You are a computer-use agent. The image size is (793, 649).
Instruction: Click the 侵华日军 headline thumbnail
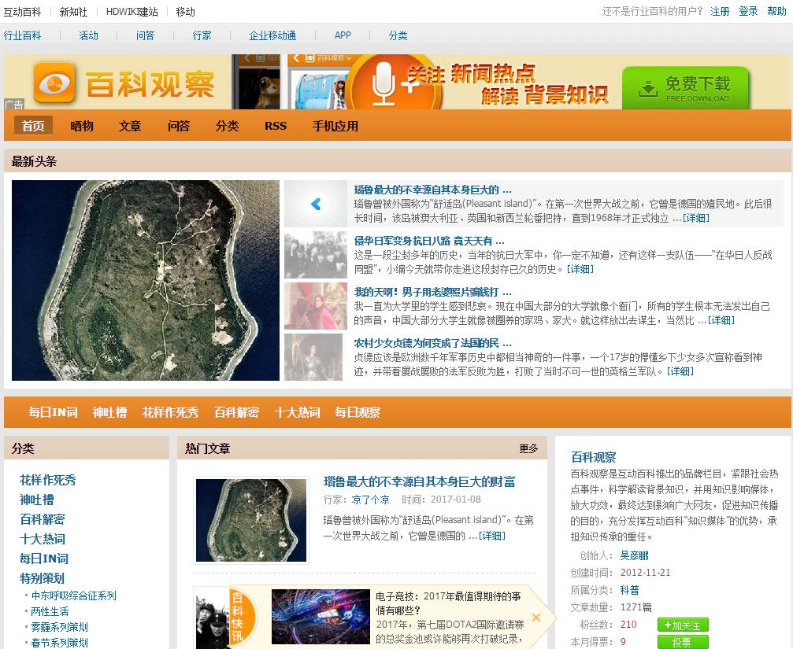(x=316, y=255)
